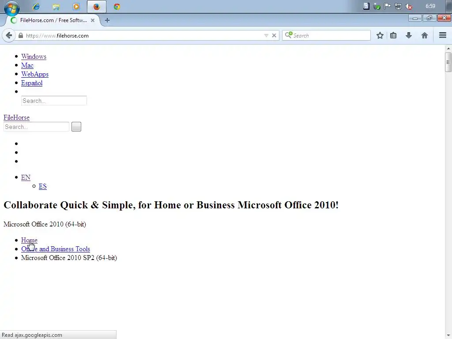Open Windows Media Player taskbar icon
The height and width of the screenshot is (339, 452).
[x=76, y=7]
